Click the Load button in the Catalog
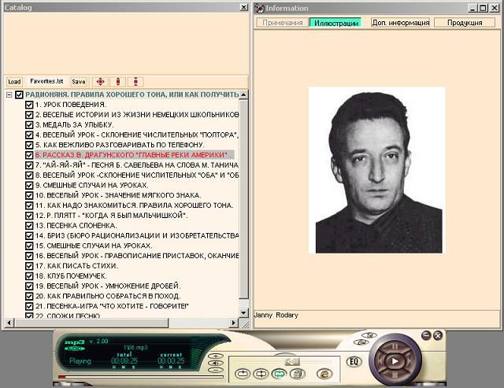The height and width of the screenshot is (388, 504). 14,81
